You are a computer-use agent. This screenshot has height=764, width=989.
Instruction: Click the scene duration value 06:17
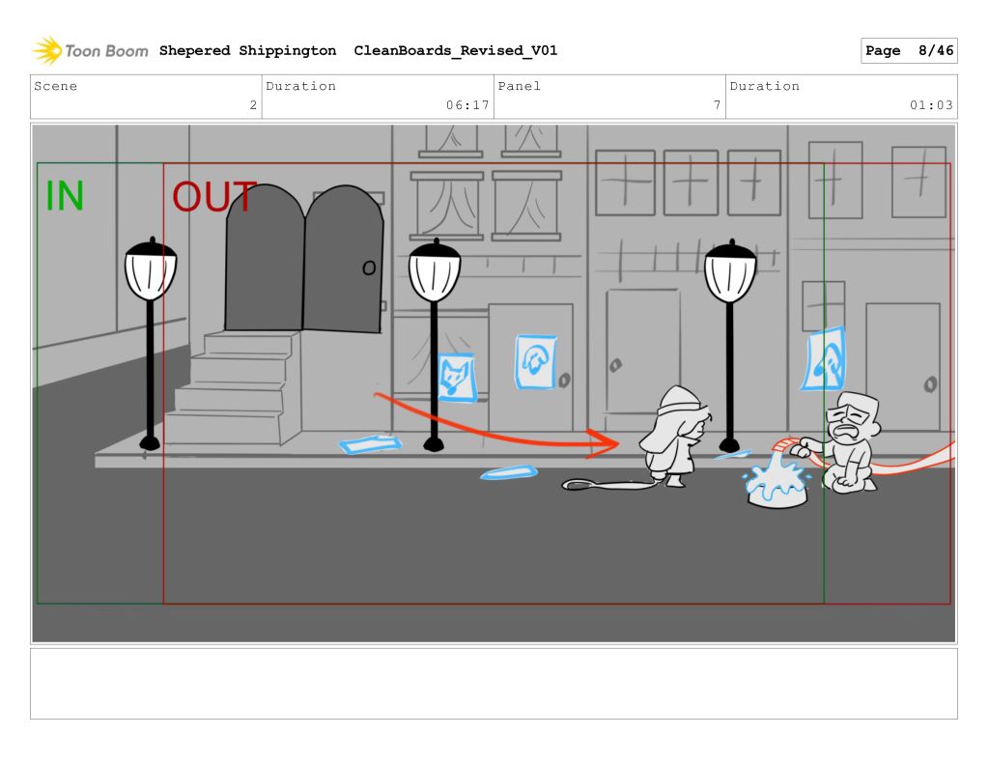click(467, 105)
